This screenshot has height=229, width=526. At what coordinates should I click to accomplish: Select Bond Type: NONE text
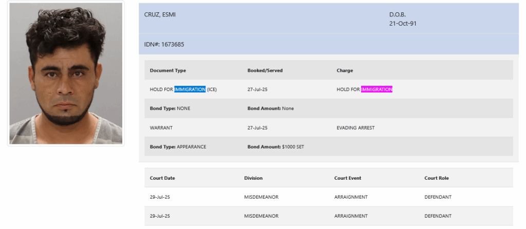[170, 108]
